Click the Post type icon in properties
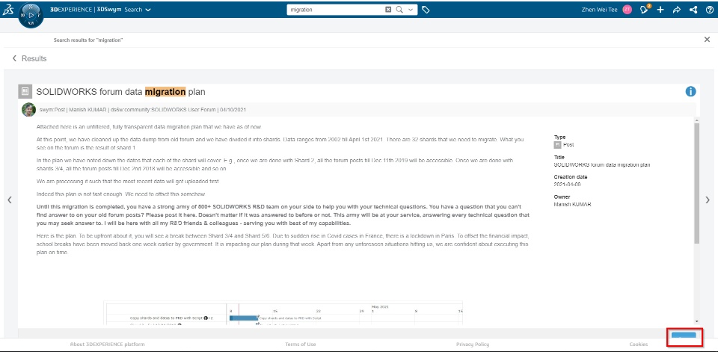718x352 pixels. click(557, 145)
